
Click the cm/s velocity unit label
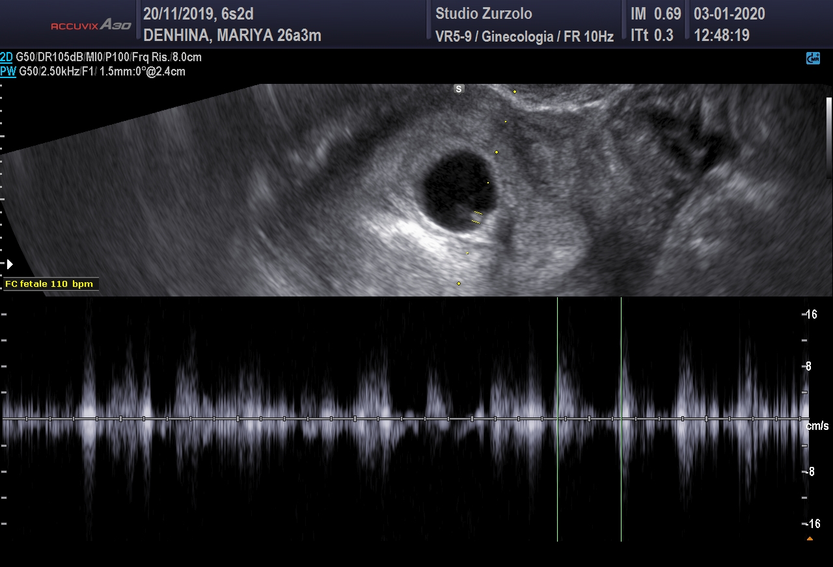click(x=817, y=427)
